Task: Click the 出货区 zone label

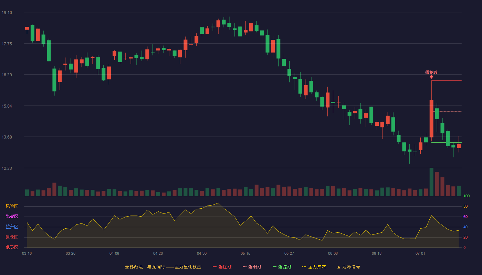Action: 12,217
